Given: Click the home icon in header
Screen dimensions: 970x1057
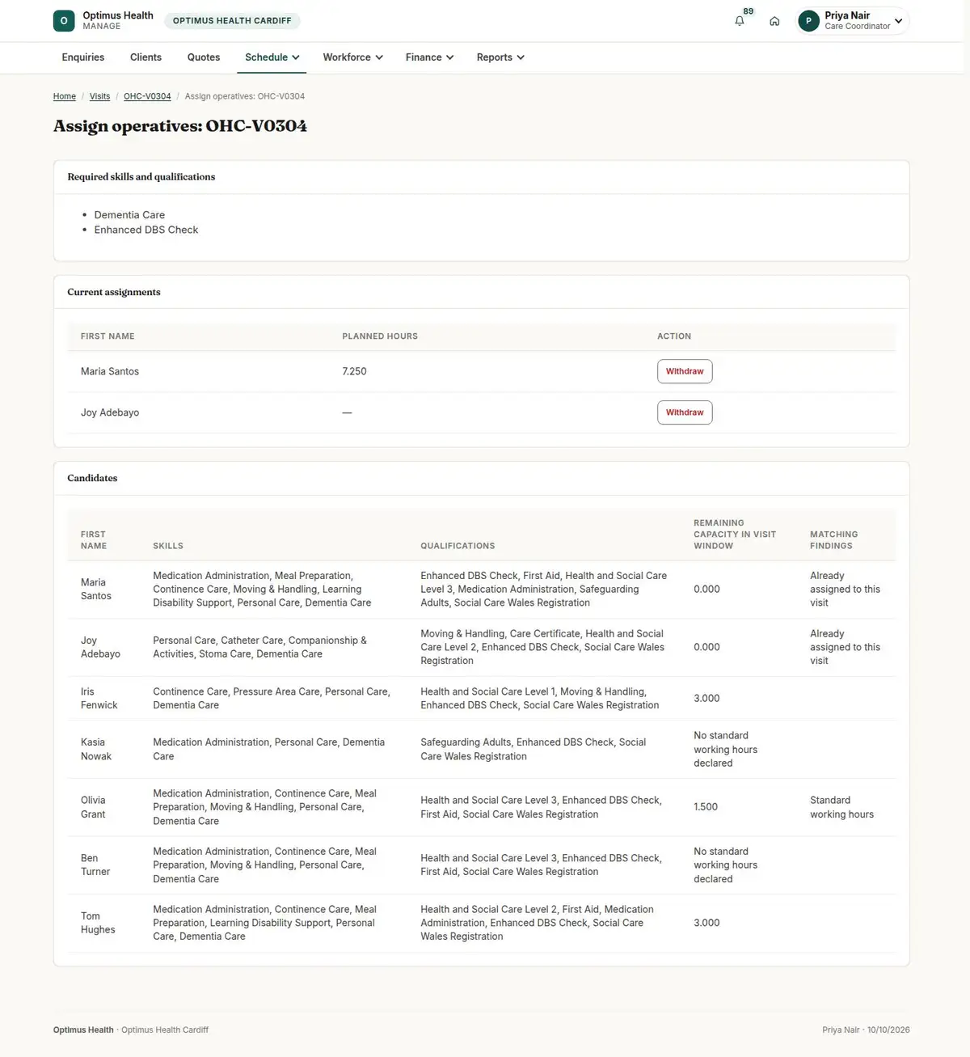Looking at the screenshot, I should click(x=774, y=21).
